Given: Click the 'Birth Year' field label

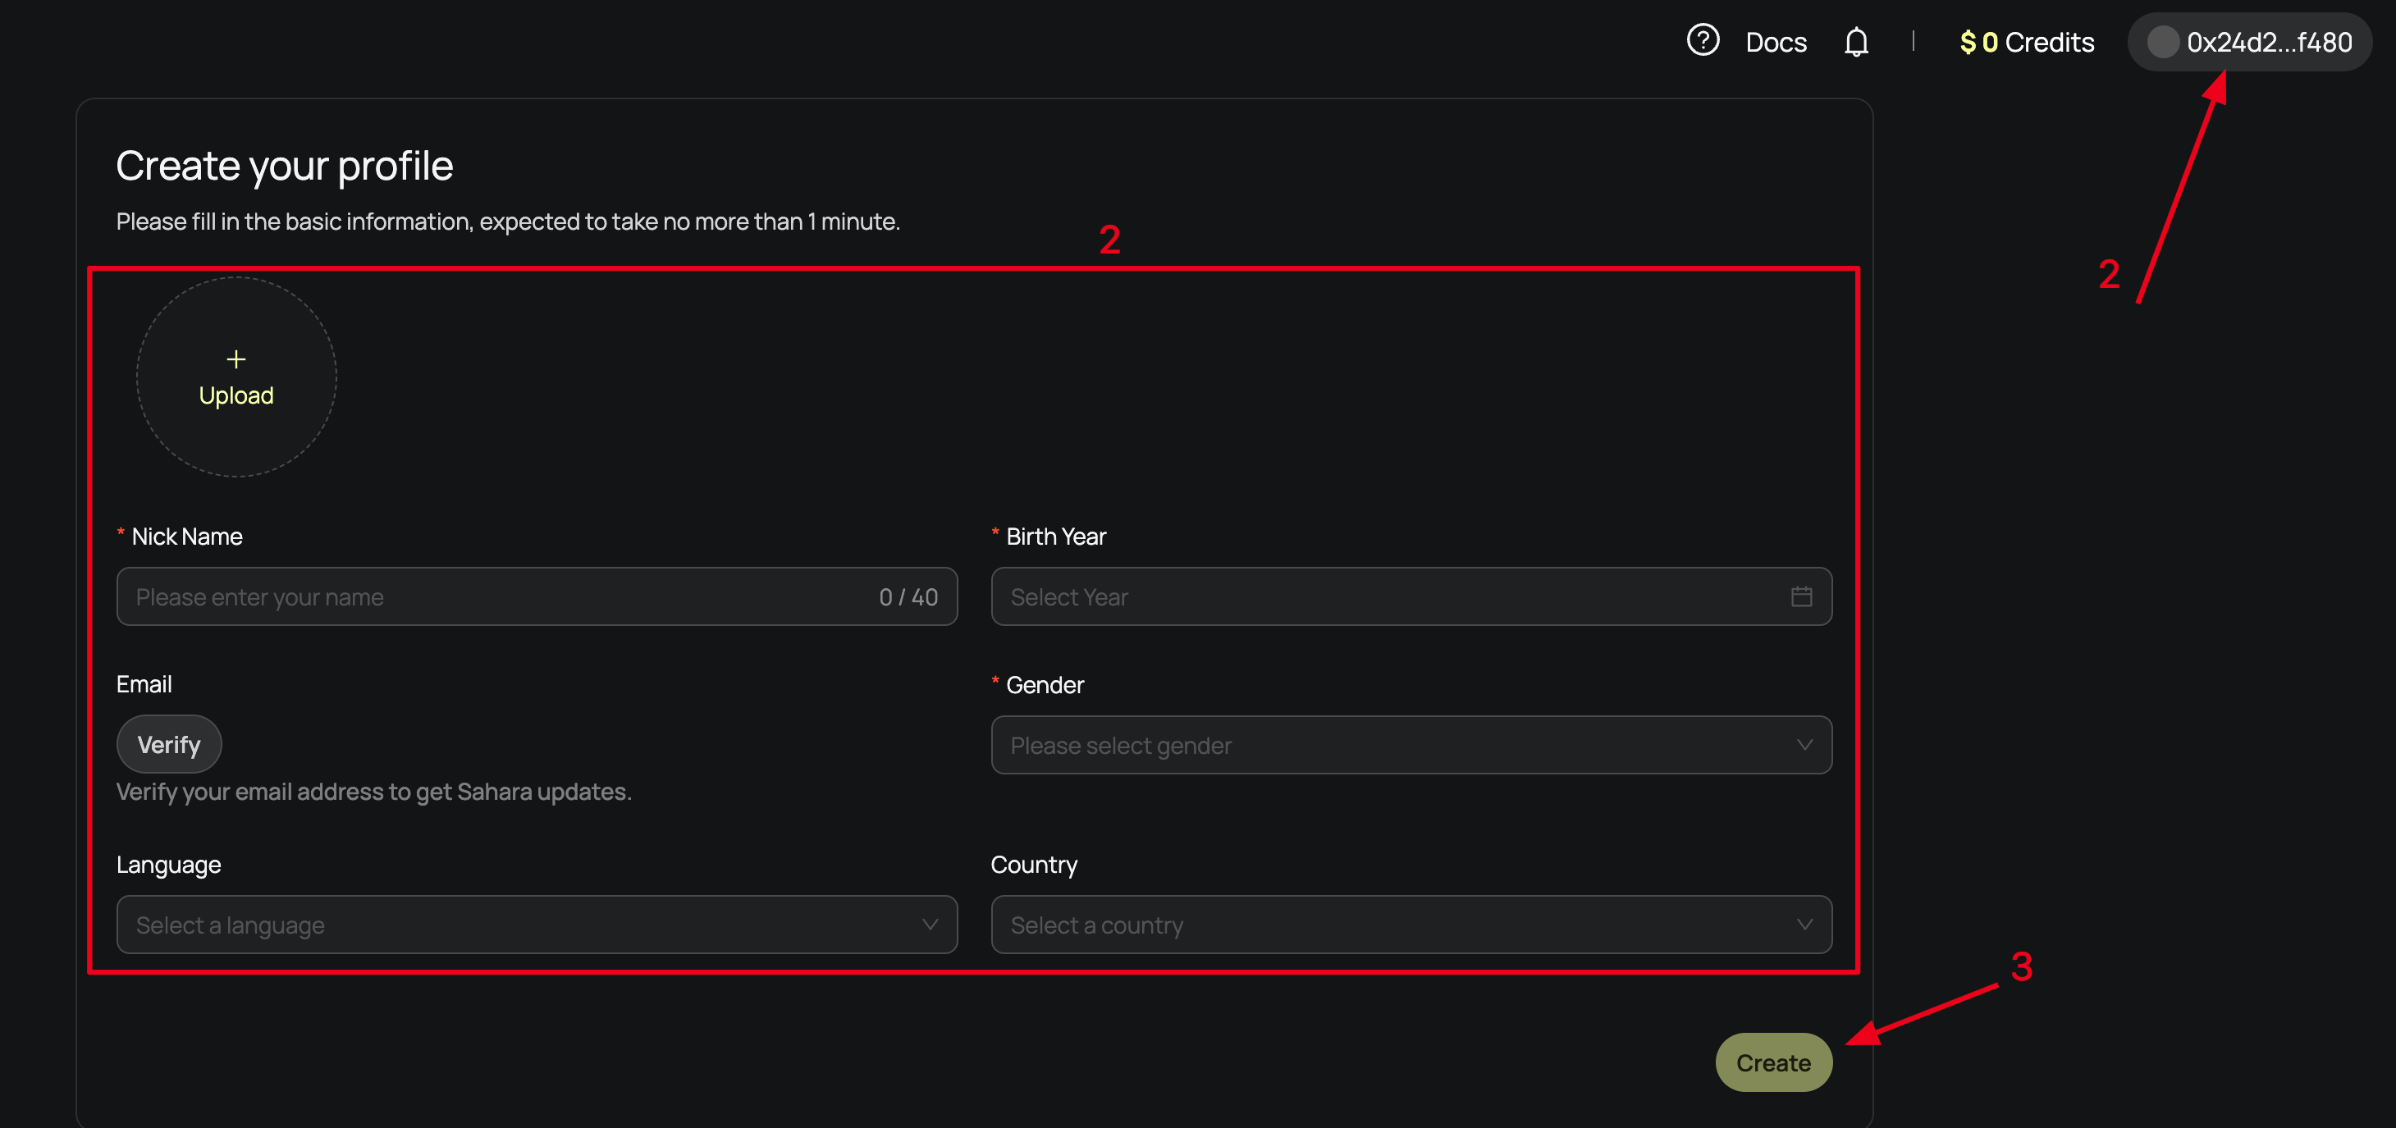Looking at the screenshot, I should pyautogui.click(x=1056, y=537).
